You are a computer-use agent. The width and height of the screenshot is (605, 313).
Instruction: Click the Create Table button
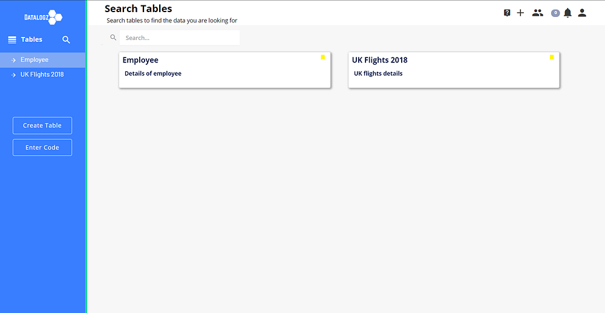coord(42,125)
